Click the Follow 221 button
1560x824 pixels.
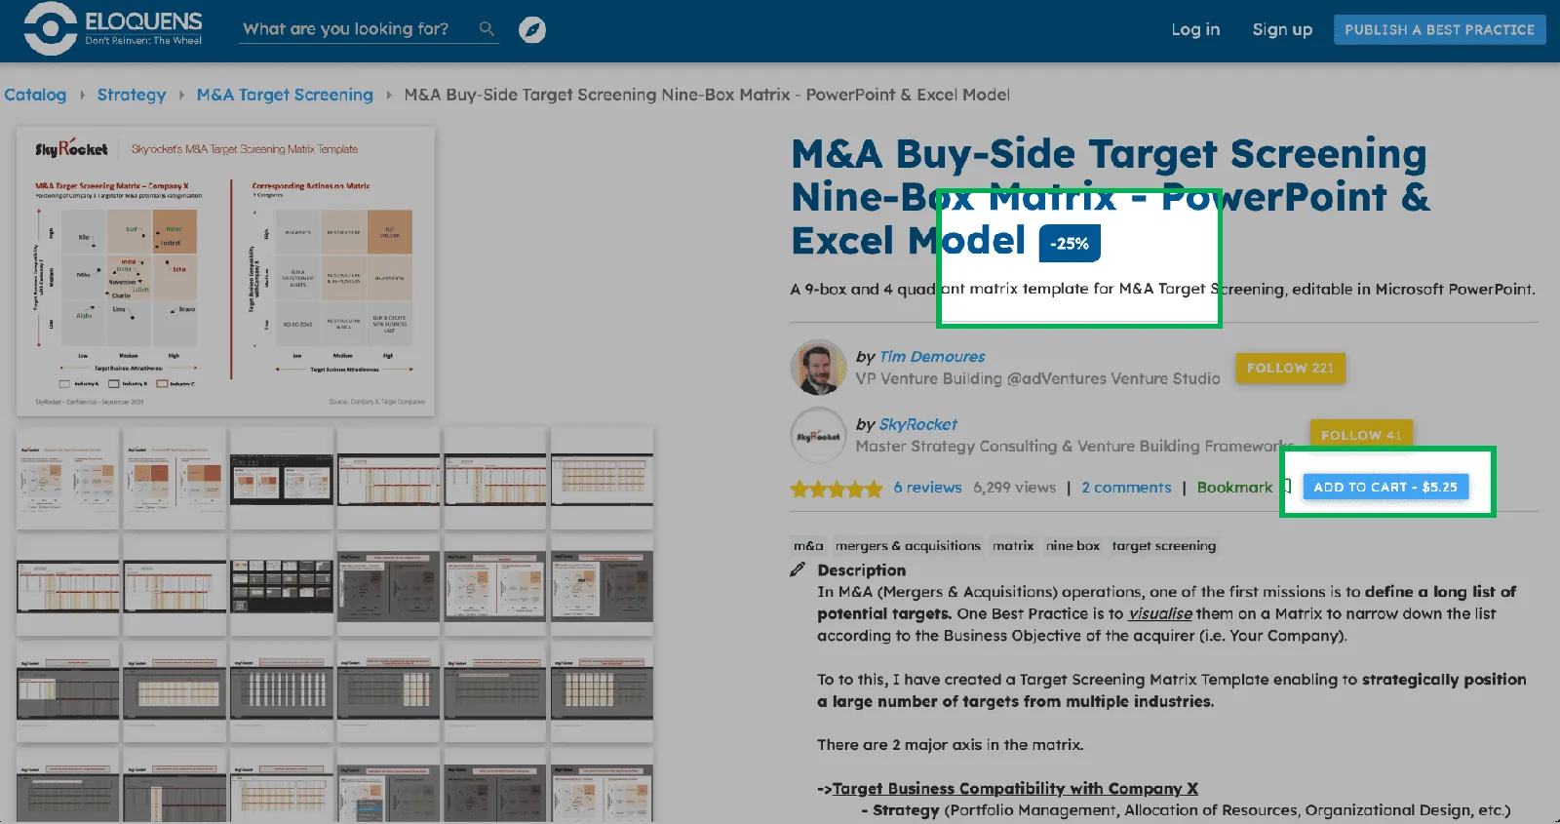(1290, 368)
